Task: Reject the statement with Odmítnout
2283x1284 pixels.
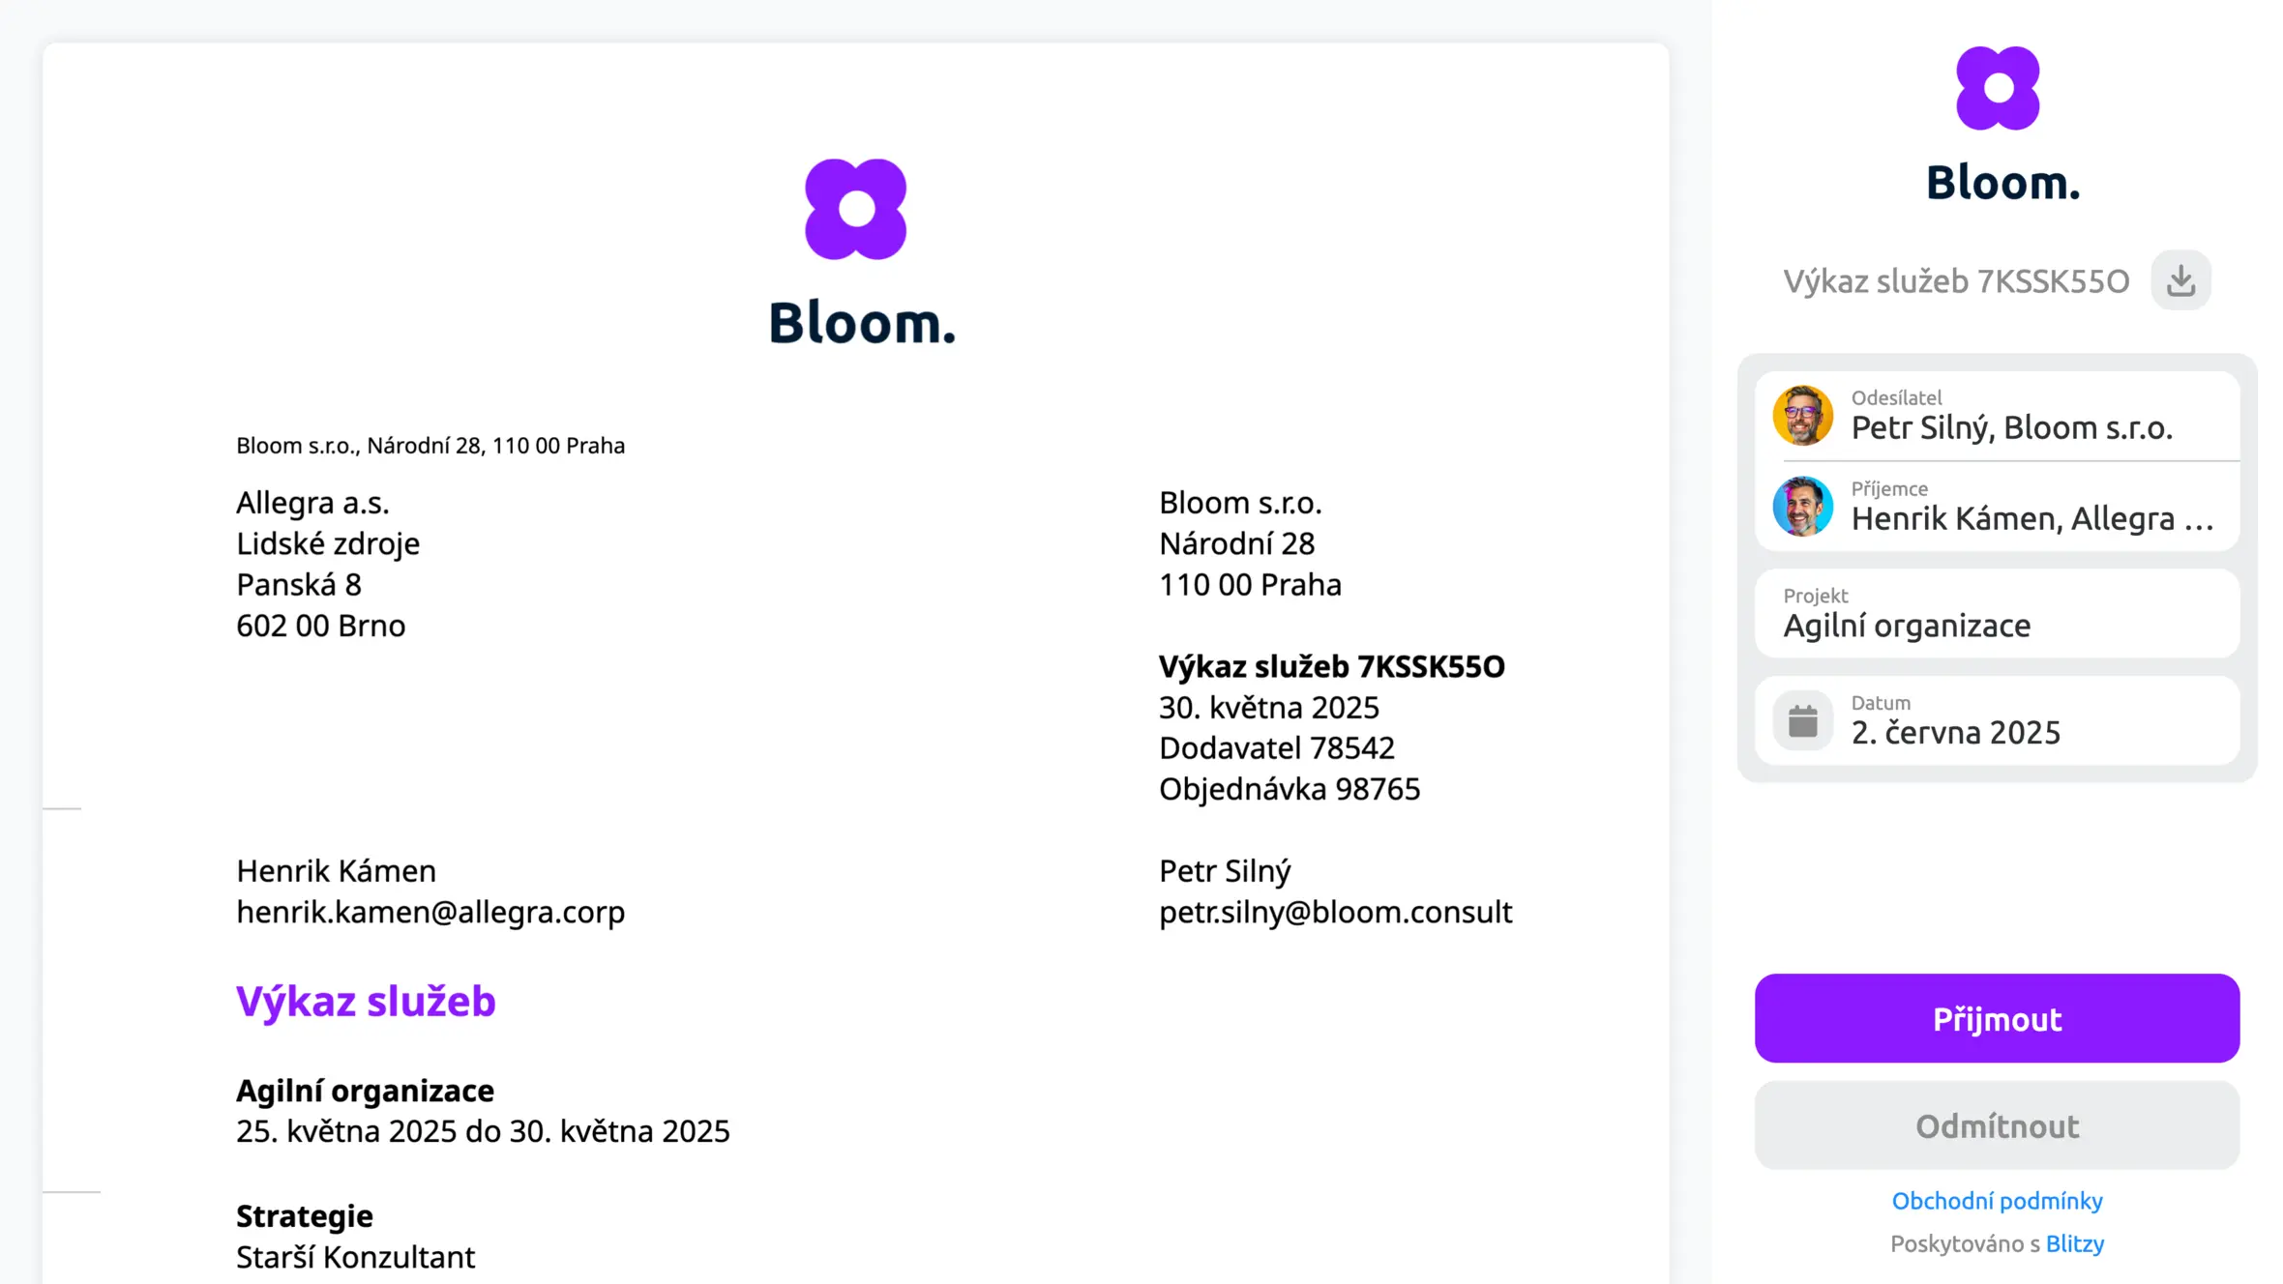Action: (1997, 1125)
